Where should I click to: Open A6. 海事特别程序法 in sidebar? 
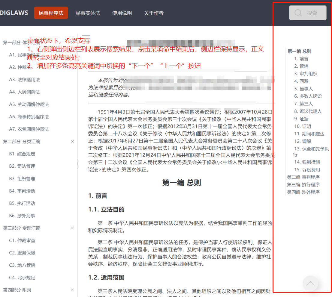(29, 116)
